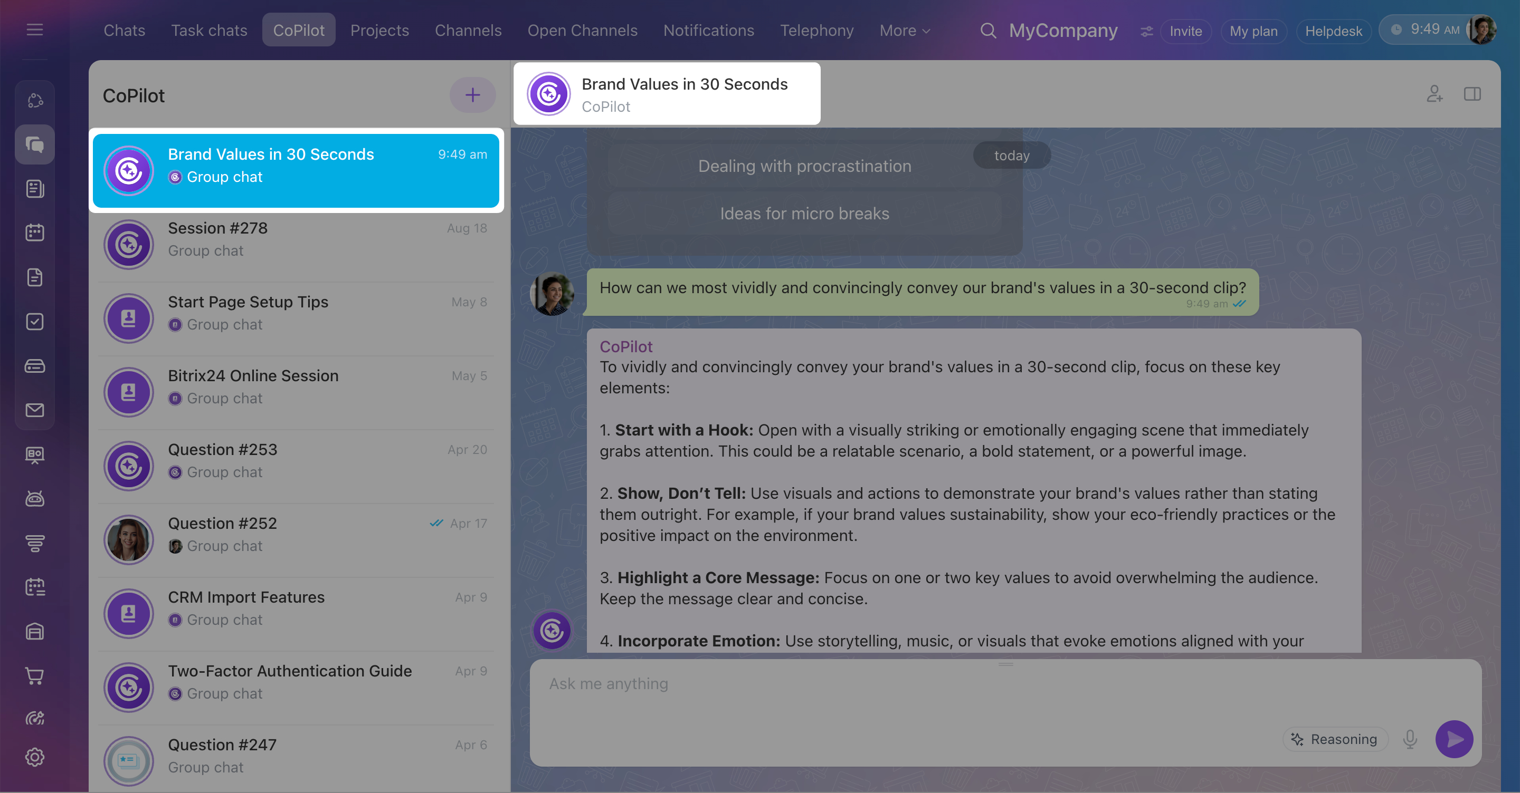Select the CoPilot tab
This screenshot has width=1520, height=793.
(299, 30)
